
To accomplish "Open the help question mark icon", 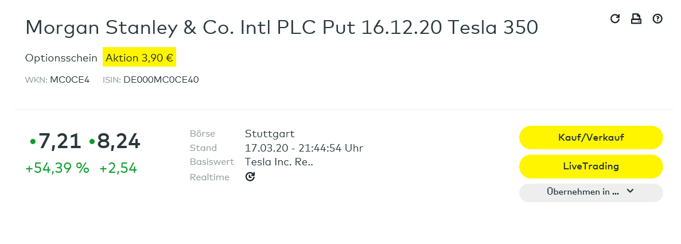I will click(x=657, y=19).
